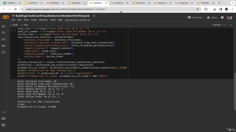The height and width of the screenshot is (132, 236).
Task: Open the command palette icon
Action: coord(3,118)
